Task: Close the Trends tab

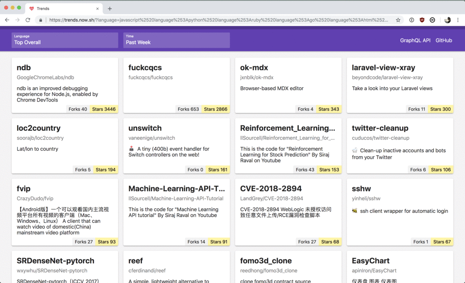Action: (x=98, y=8)
